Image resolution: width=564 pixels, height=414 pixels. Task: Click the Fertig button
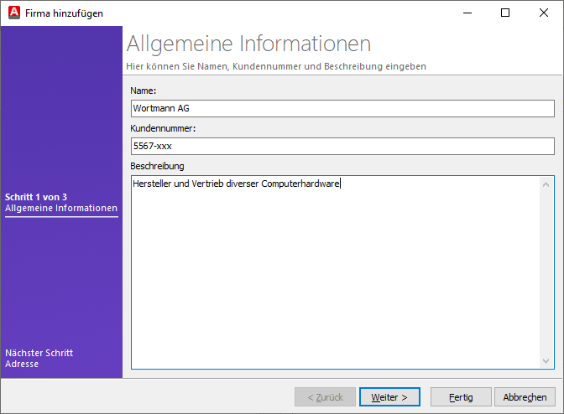click(x=461, y=397)
